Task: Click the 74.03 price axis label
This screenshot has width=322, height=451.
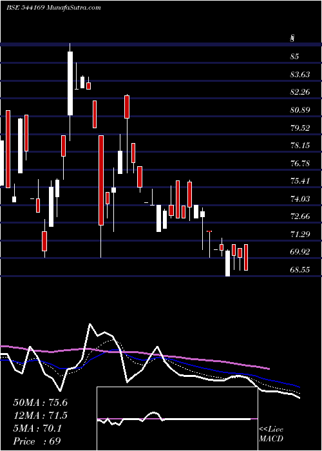Action: (300, 198)
